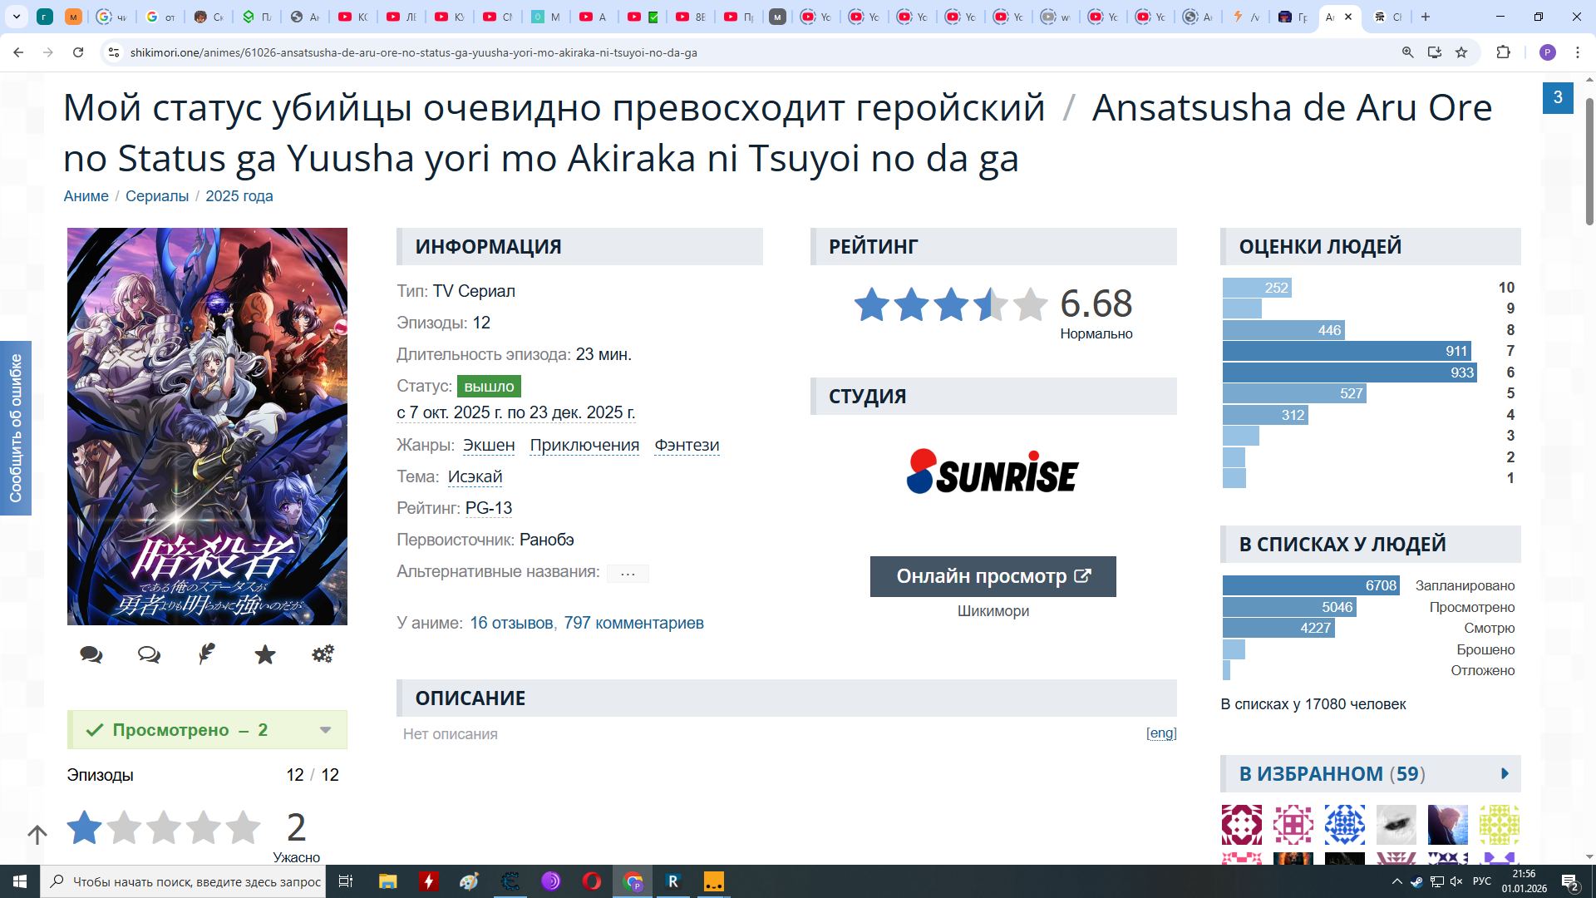Bookmark page with the address bar star
Viewport: 1596px width, 898px height.
(x=1461, y=52)
